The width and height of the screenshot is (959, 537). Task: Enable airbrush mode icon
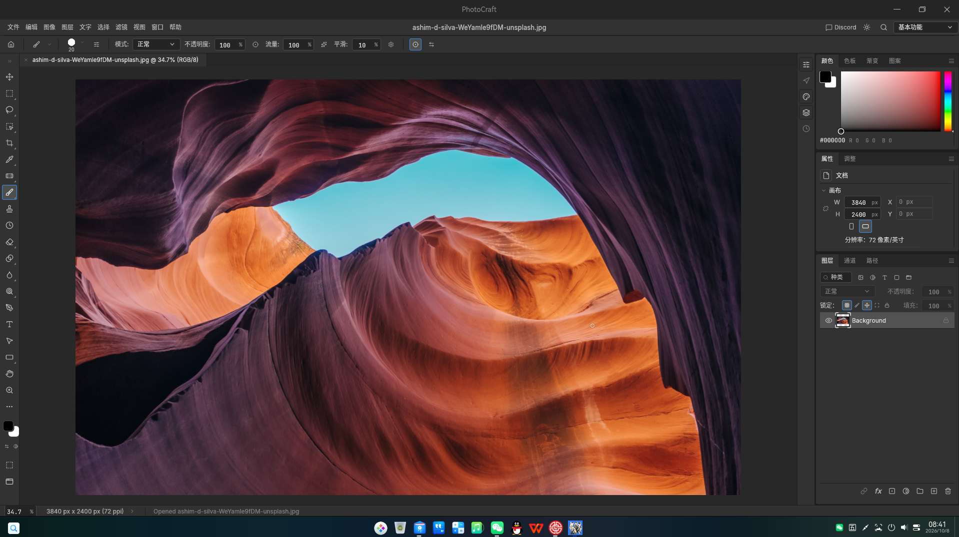click(324, 44)
